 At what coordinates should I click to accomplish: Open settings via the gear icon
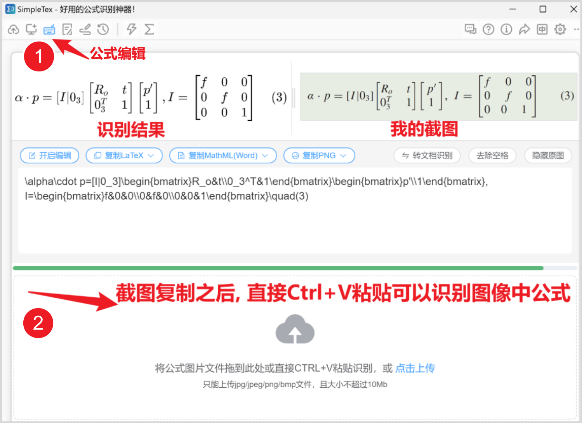[560, 29]
